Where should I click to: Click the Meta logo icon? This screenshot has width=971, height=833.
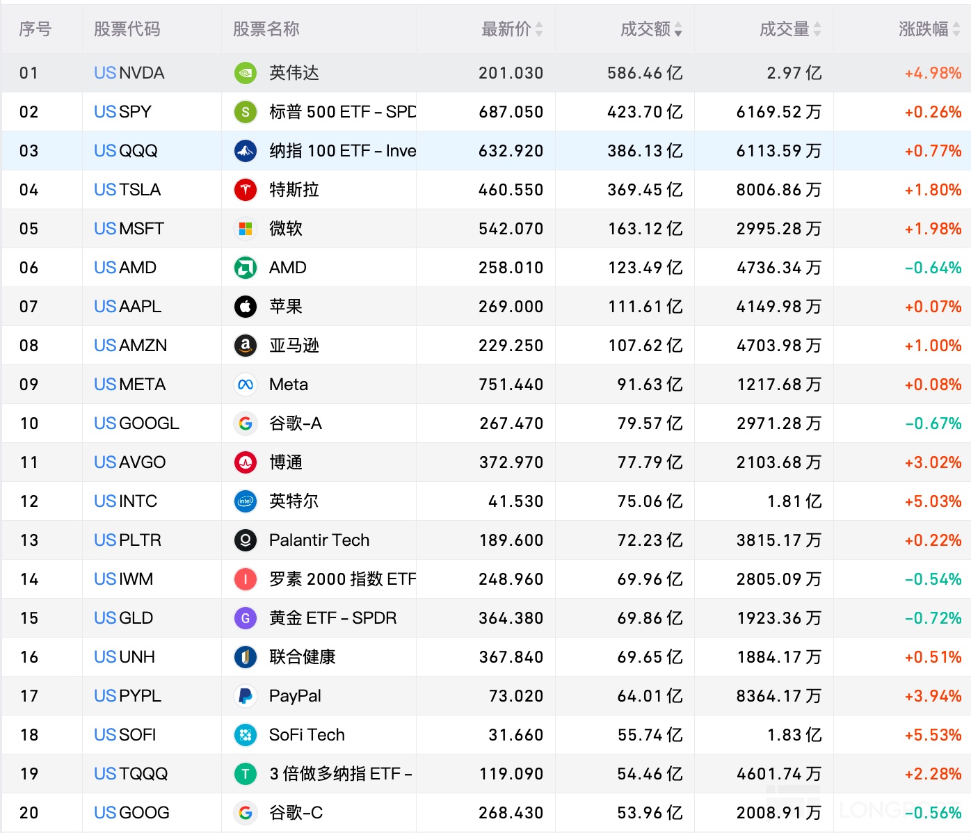pyautogui.click(x=246, y=385)
